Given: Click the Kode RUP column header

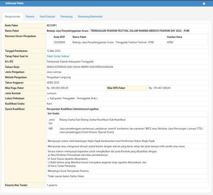Looking at the screenshot, I should click(59, 37).
